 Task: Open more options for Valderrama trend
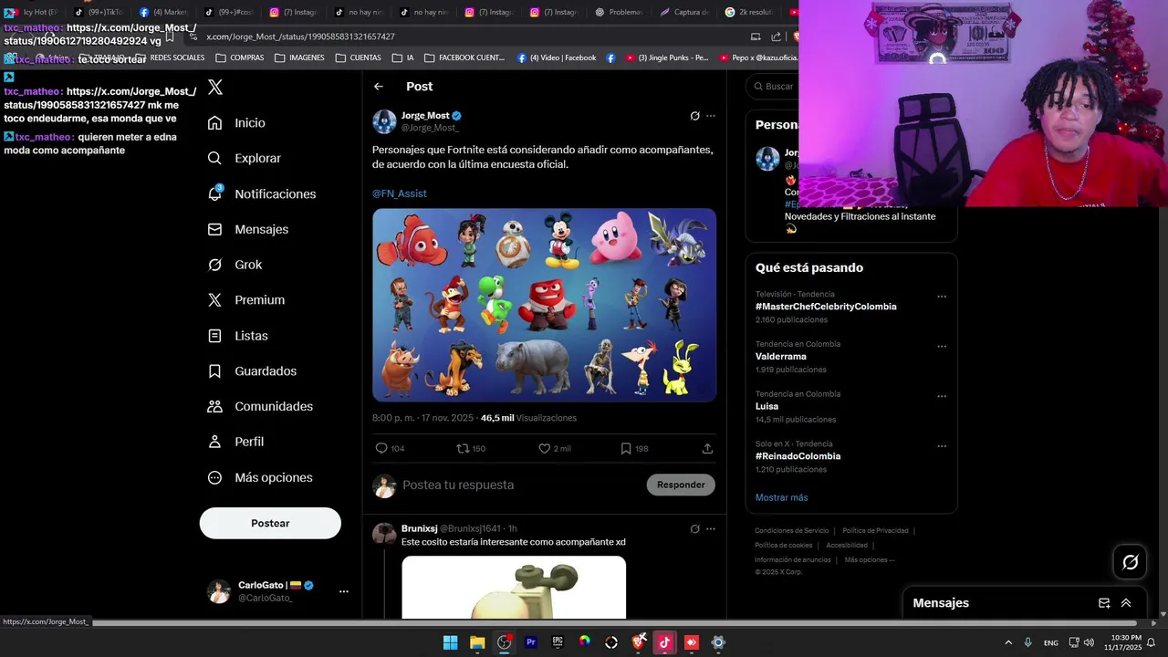point(942,347)
